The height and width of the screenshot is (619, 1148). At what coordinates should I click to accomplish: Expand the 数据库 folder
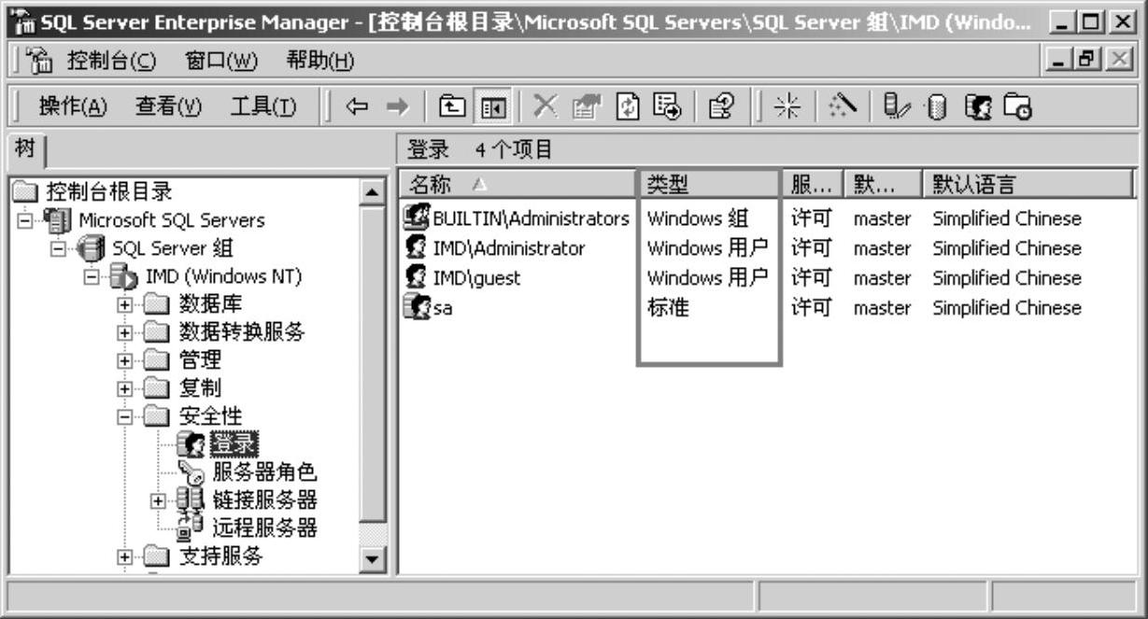pos(125,305)
